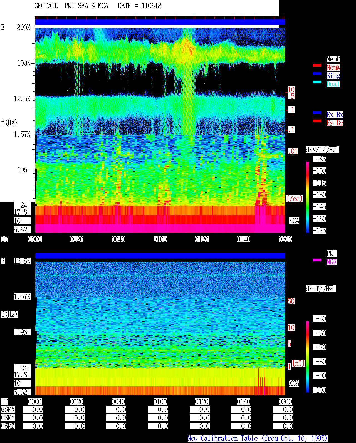The height and width of the screenshot is (443, 356).
Task: Click the GEOTAIL PWI SFA & MCA title
Action: pos(71,6)
